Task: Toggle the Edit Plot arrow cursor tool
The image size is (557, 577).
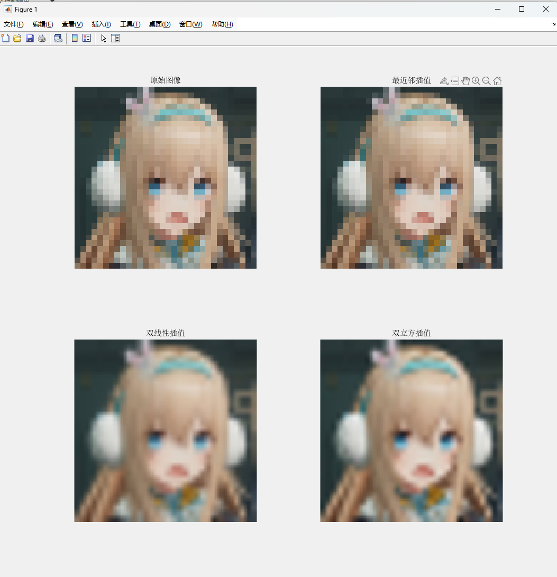Action: pyautogui.click(x=104, y=38)
